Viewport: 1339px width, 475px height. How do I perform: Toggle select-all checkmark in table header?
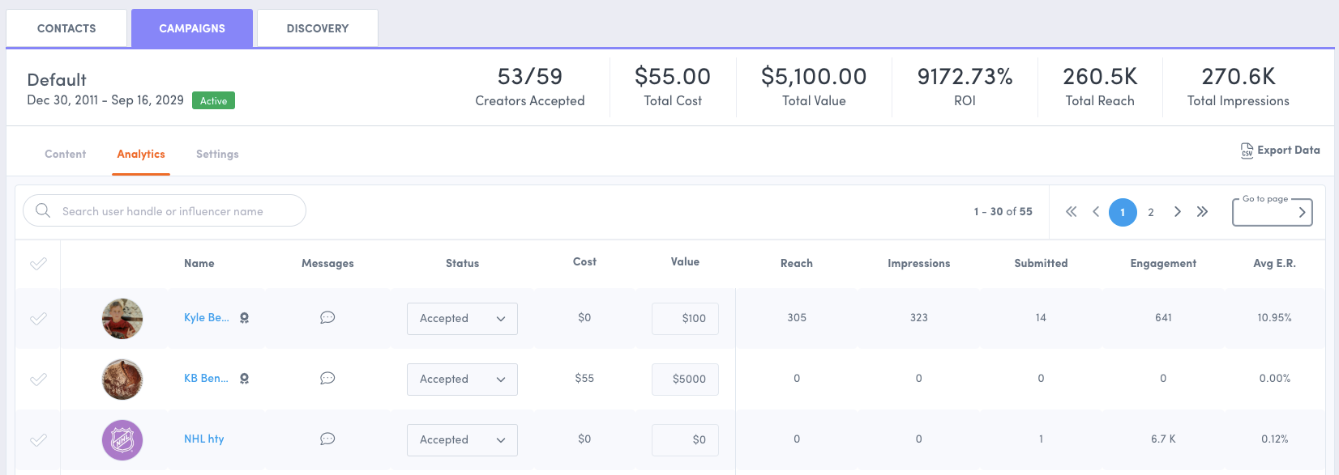coord(38,264)
